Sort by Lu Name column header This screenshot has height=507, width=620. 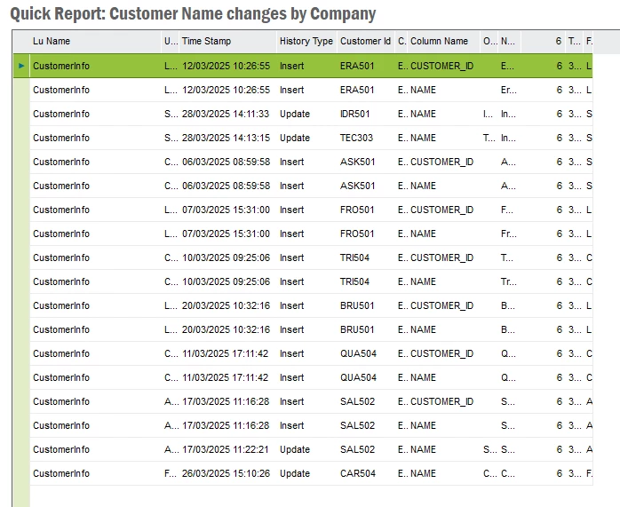52,41
